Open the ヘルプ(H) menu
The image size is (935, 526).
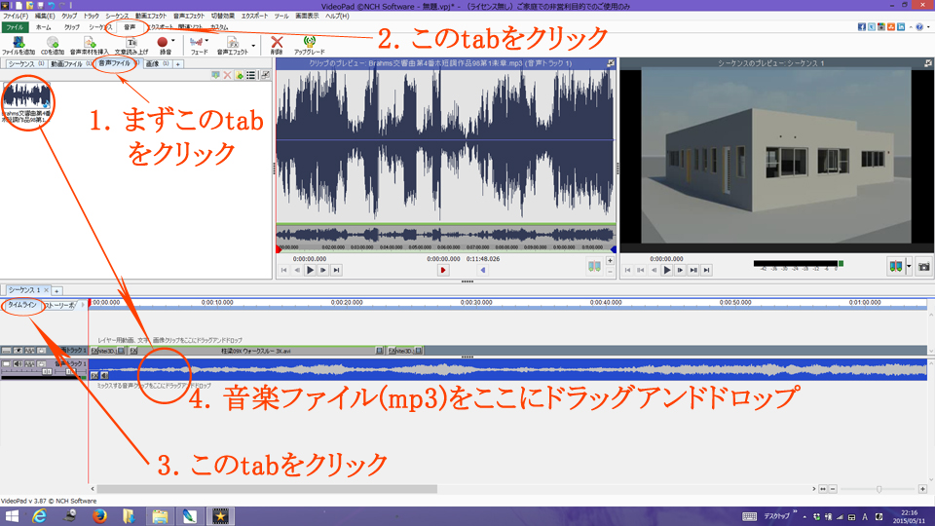tap(338, 17)
